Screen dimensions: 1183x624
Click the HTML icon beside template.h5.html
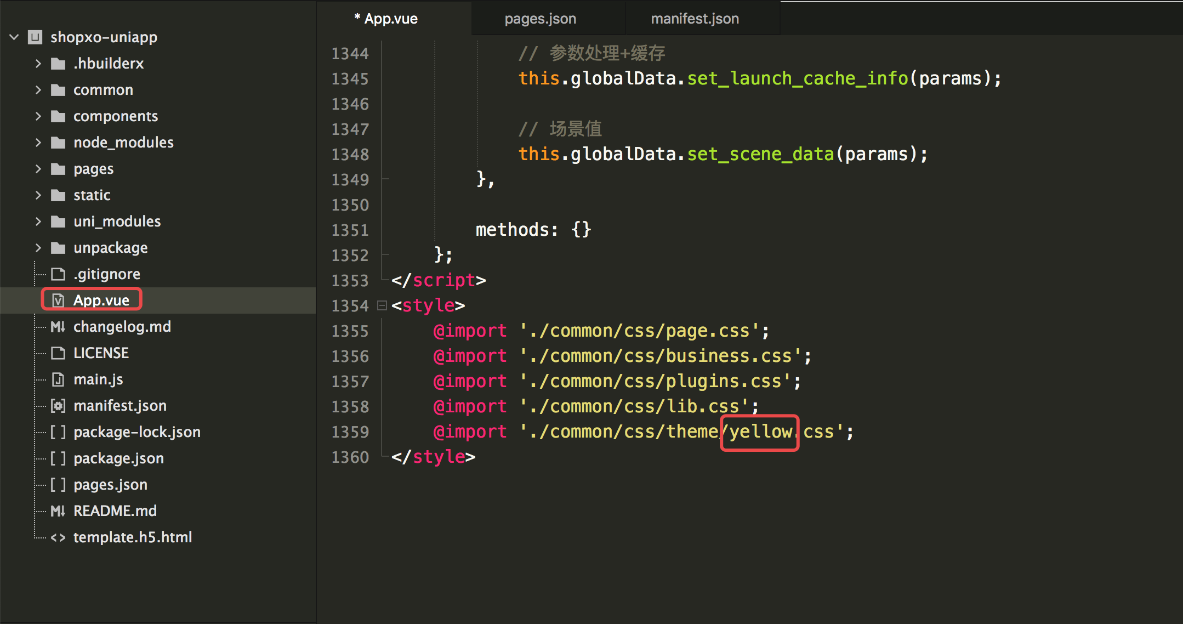point(58,537)
